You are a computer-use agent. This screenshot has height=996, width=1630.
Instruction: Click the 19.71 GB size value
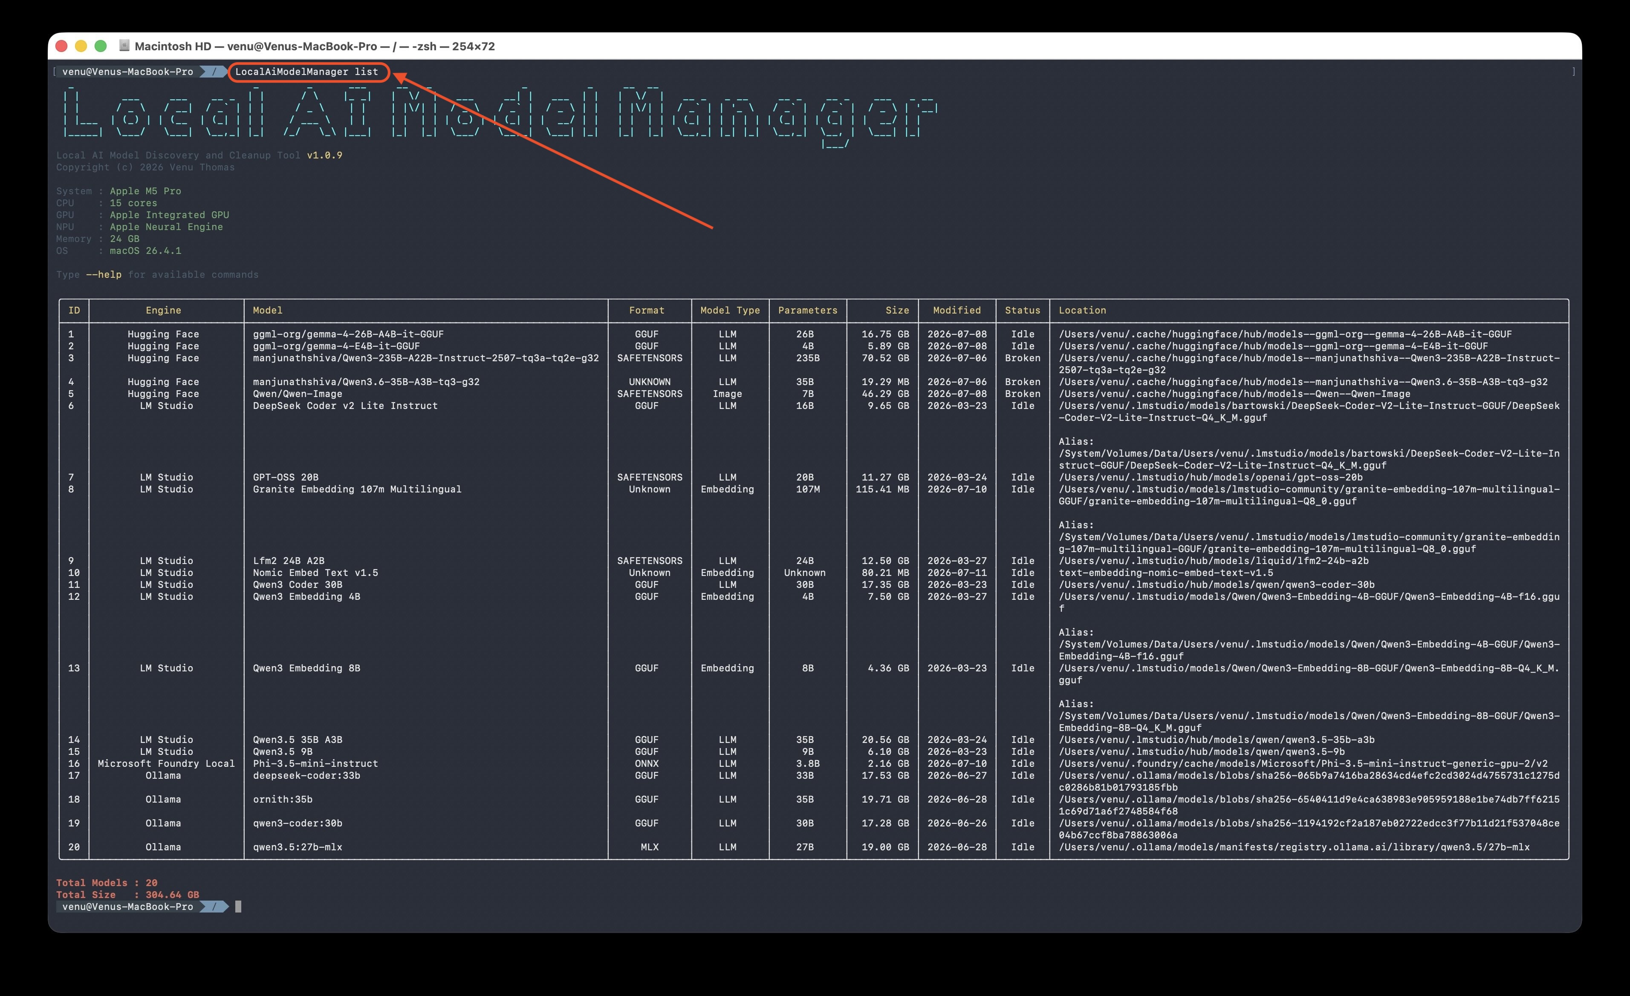point(885,799)
